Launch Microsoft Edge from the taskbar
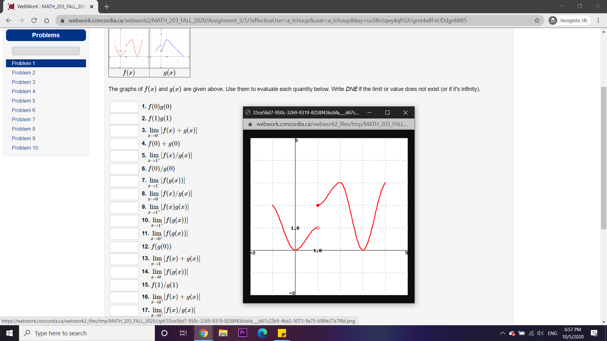Viewport: 607px width, 341px height. pos(262,333)
